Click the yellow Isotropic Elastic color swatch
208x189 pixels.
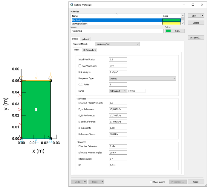click(x=171, y=24)
